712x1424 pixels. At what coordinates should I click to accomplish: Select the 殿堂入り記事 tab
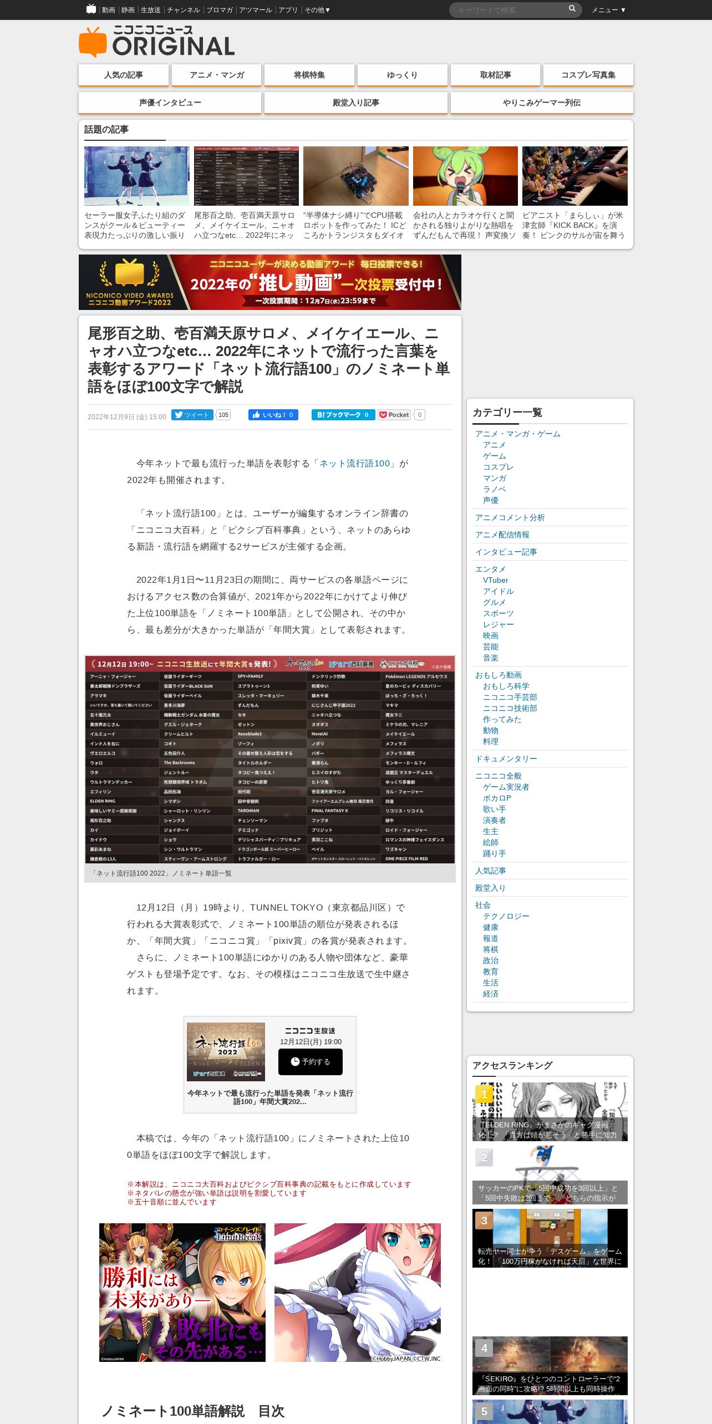356,103
